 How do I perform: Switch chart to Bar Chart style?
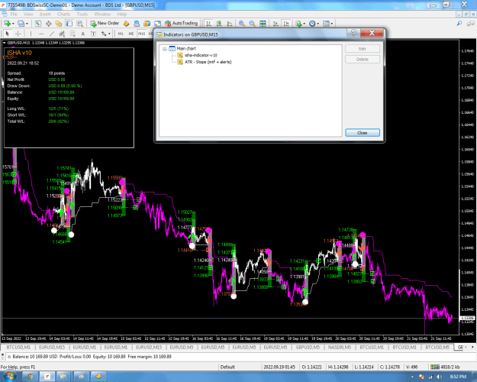[x=208, y=24]
